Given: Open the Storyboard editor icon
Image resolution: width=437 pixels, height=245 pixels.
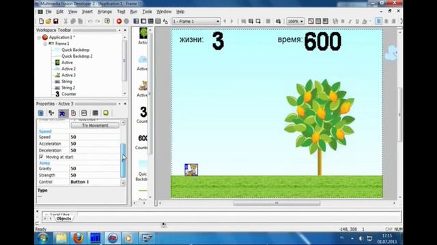Looking at the screenshot, I should [x=136, y=21].
